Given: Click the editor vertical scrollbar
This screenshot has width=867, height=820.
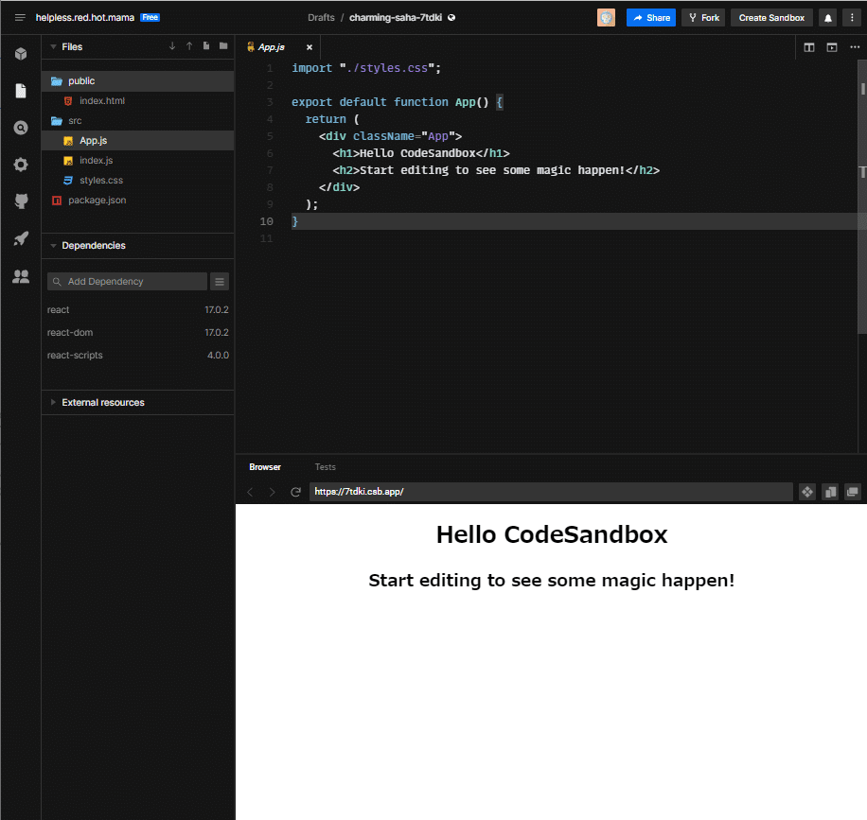Looking at the screenshot, I should (862, 196).
